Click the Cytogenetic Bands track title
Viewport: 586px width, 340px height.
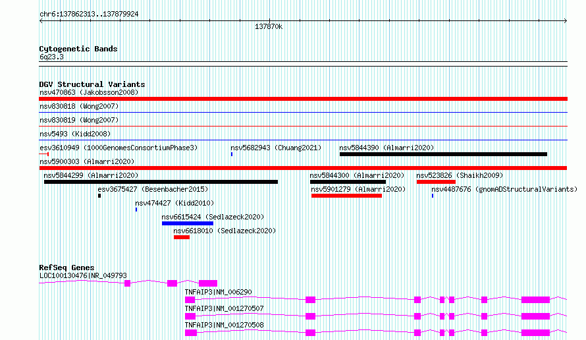click(78, 49)
